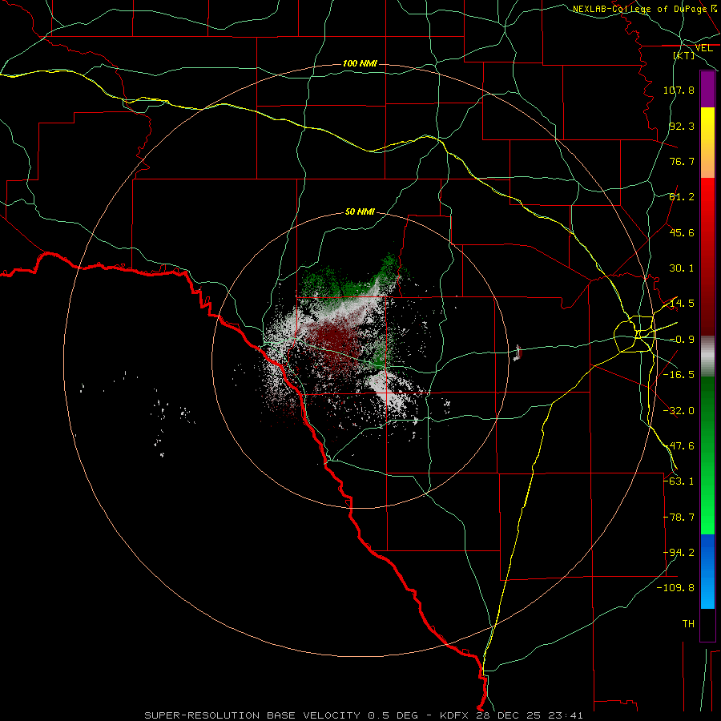Screen dimensions: 721x721
Task: Pick the green segment of the color bar
Action: tap(707, 455)
